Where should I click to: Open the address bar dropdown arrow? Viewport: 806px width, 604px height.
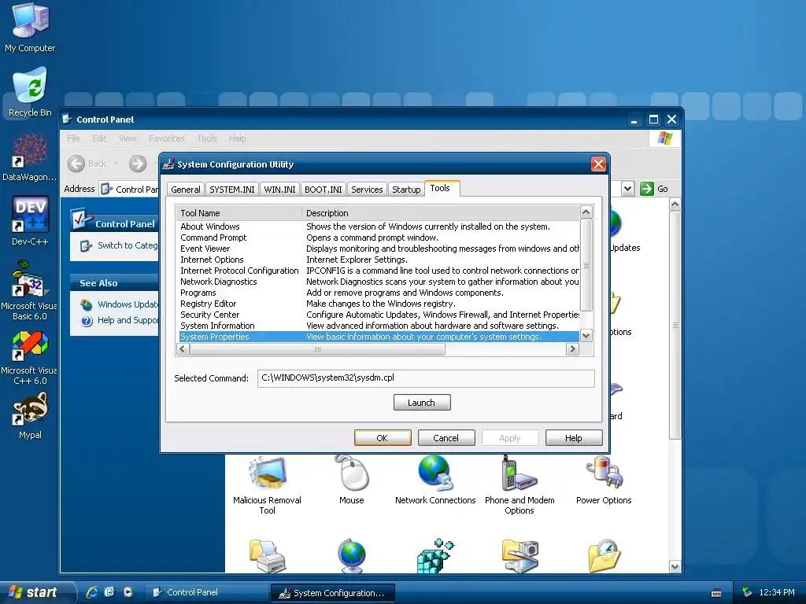point(627,189)
